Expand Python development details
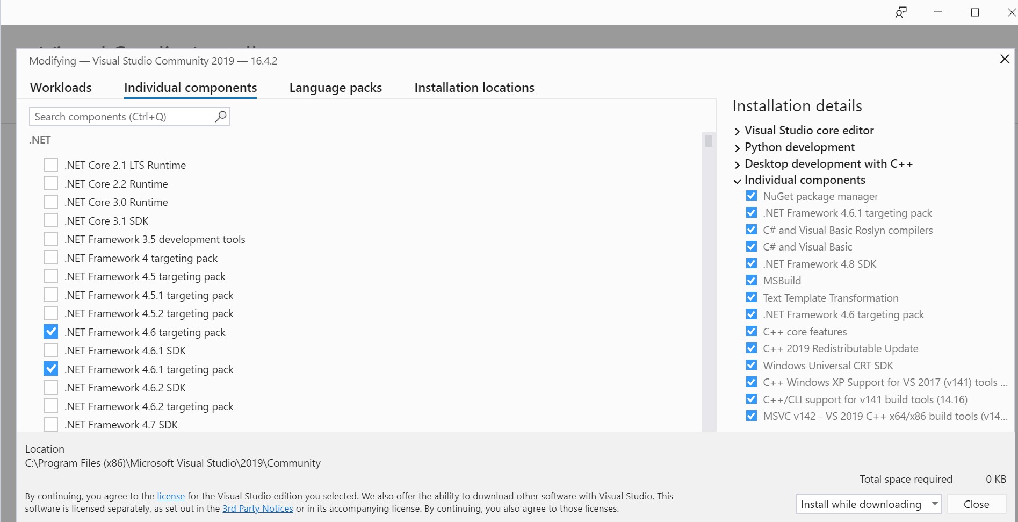 [737, 148]
